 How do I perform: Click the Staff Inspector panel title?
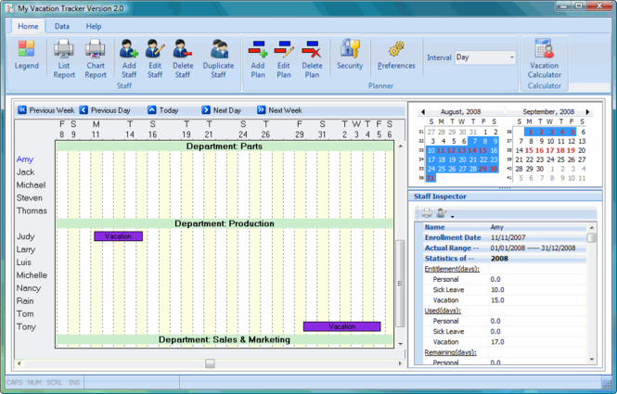(440, 197)
